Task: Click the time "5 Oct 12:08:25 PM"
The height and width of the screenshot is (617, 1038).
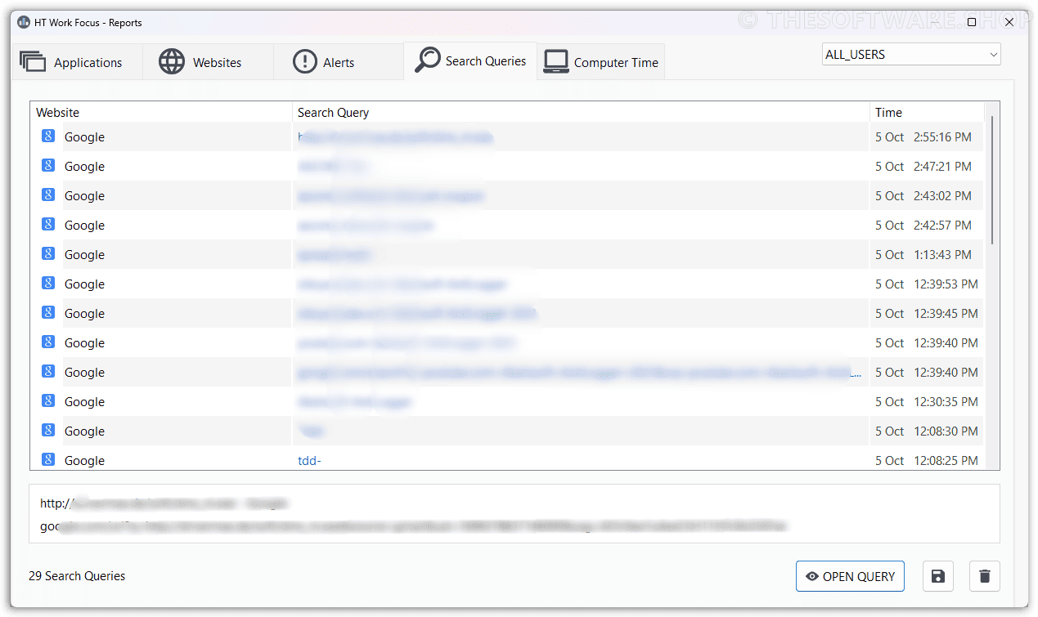Action: (927, 461)
